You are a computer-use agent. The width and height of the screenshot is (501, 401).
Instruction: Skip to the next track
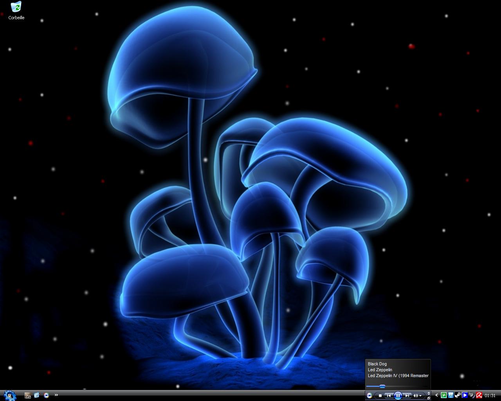pos(407,396)
